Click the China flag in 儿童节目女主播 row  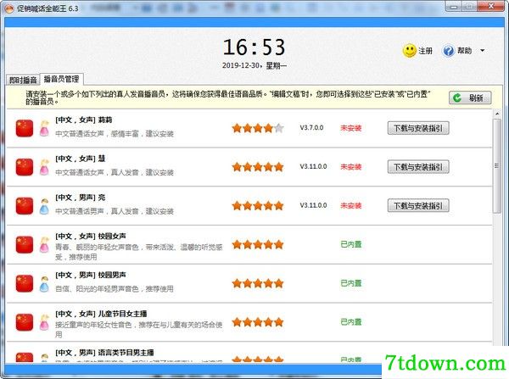click(25, 322)
